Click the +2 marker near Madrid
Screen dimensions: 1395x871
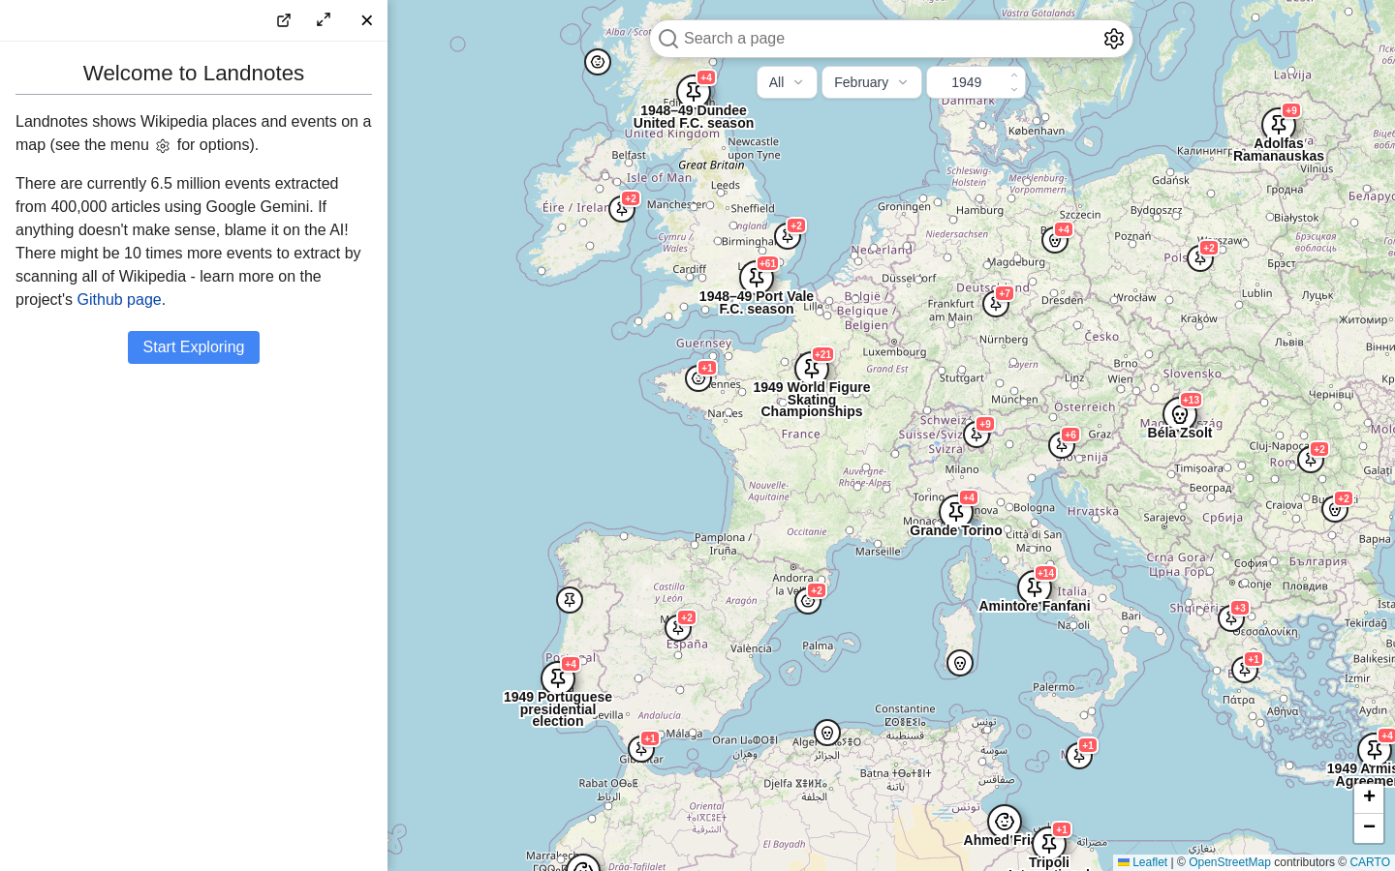[678, 627]
